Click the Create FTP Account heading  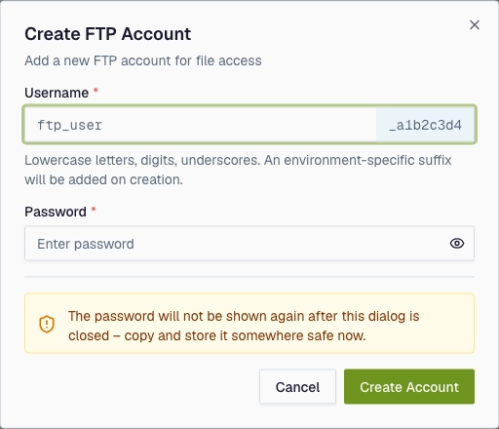(x=108, y=34)
